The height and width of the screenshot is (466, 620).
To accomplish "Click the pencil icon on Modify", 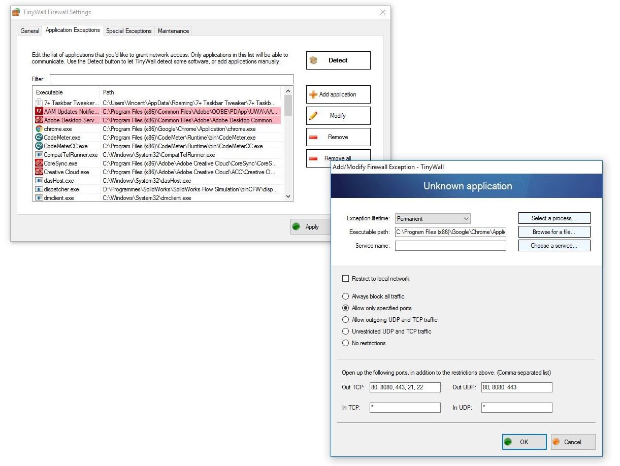I will point(313,116).
